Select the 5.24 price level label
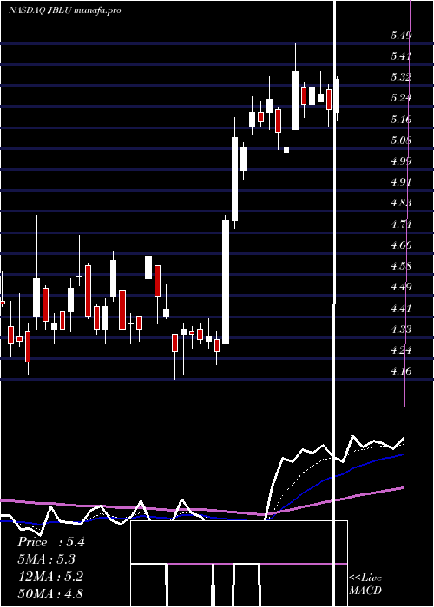The image size is (434, 607). pyautogui.click(x=401, y=97)
